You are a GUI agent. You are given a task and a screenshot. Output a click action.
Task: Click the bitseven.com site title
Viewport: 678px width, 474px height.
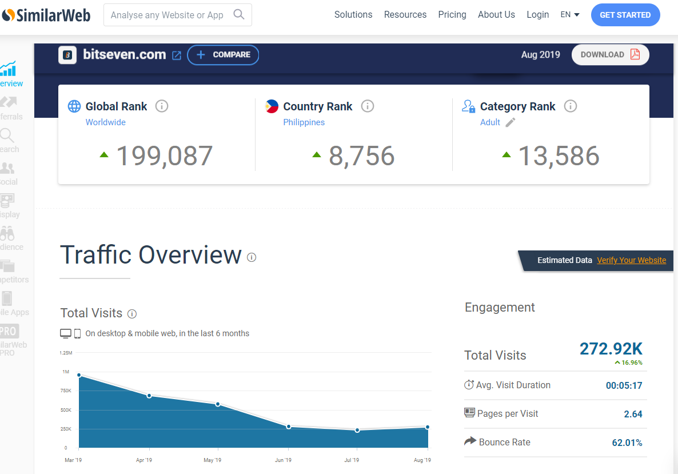tap(125, 54)
